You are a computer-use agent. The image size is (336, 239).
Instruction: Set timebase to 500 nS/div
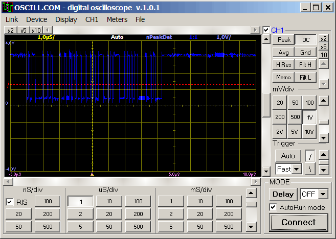coord(47,227)
